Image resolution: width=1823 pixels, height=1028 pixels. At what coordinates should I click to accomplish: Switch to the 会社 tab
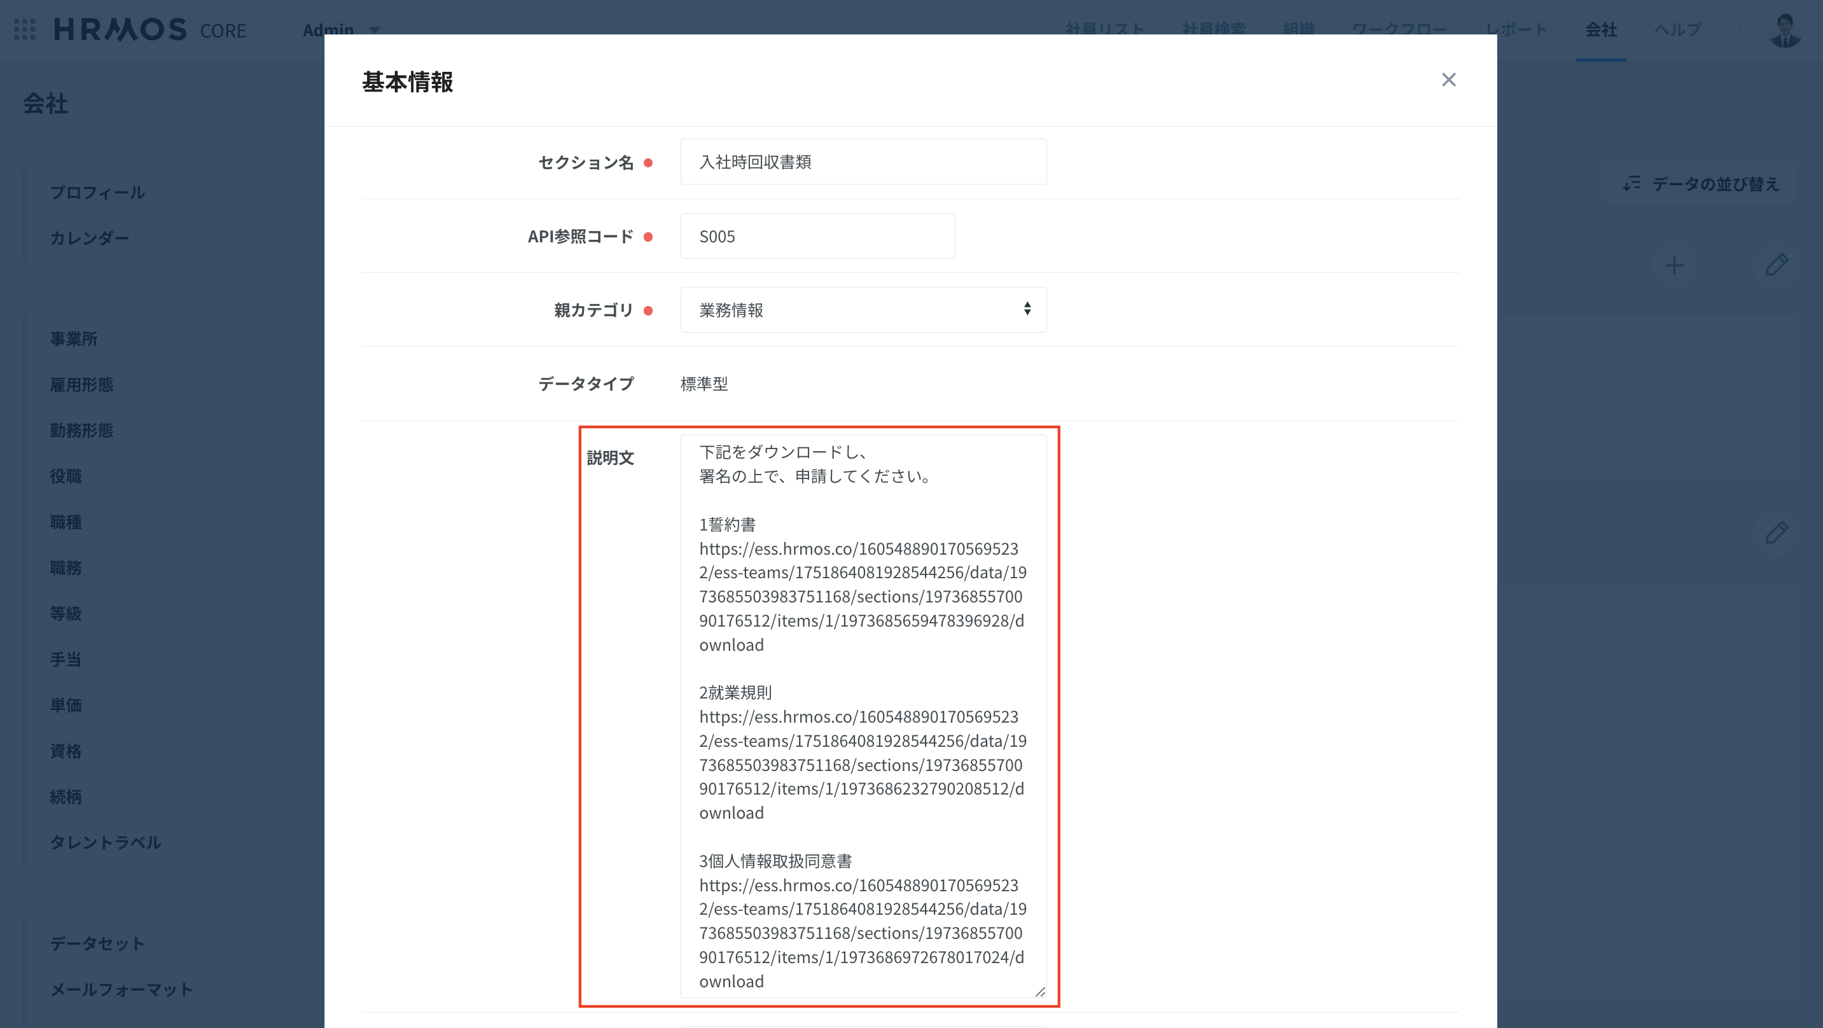click(1600, 30)
